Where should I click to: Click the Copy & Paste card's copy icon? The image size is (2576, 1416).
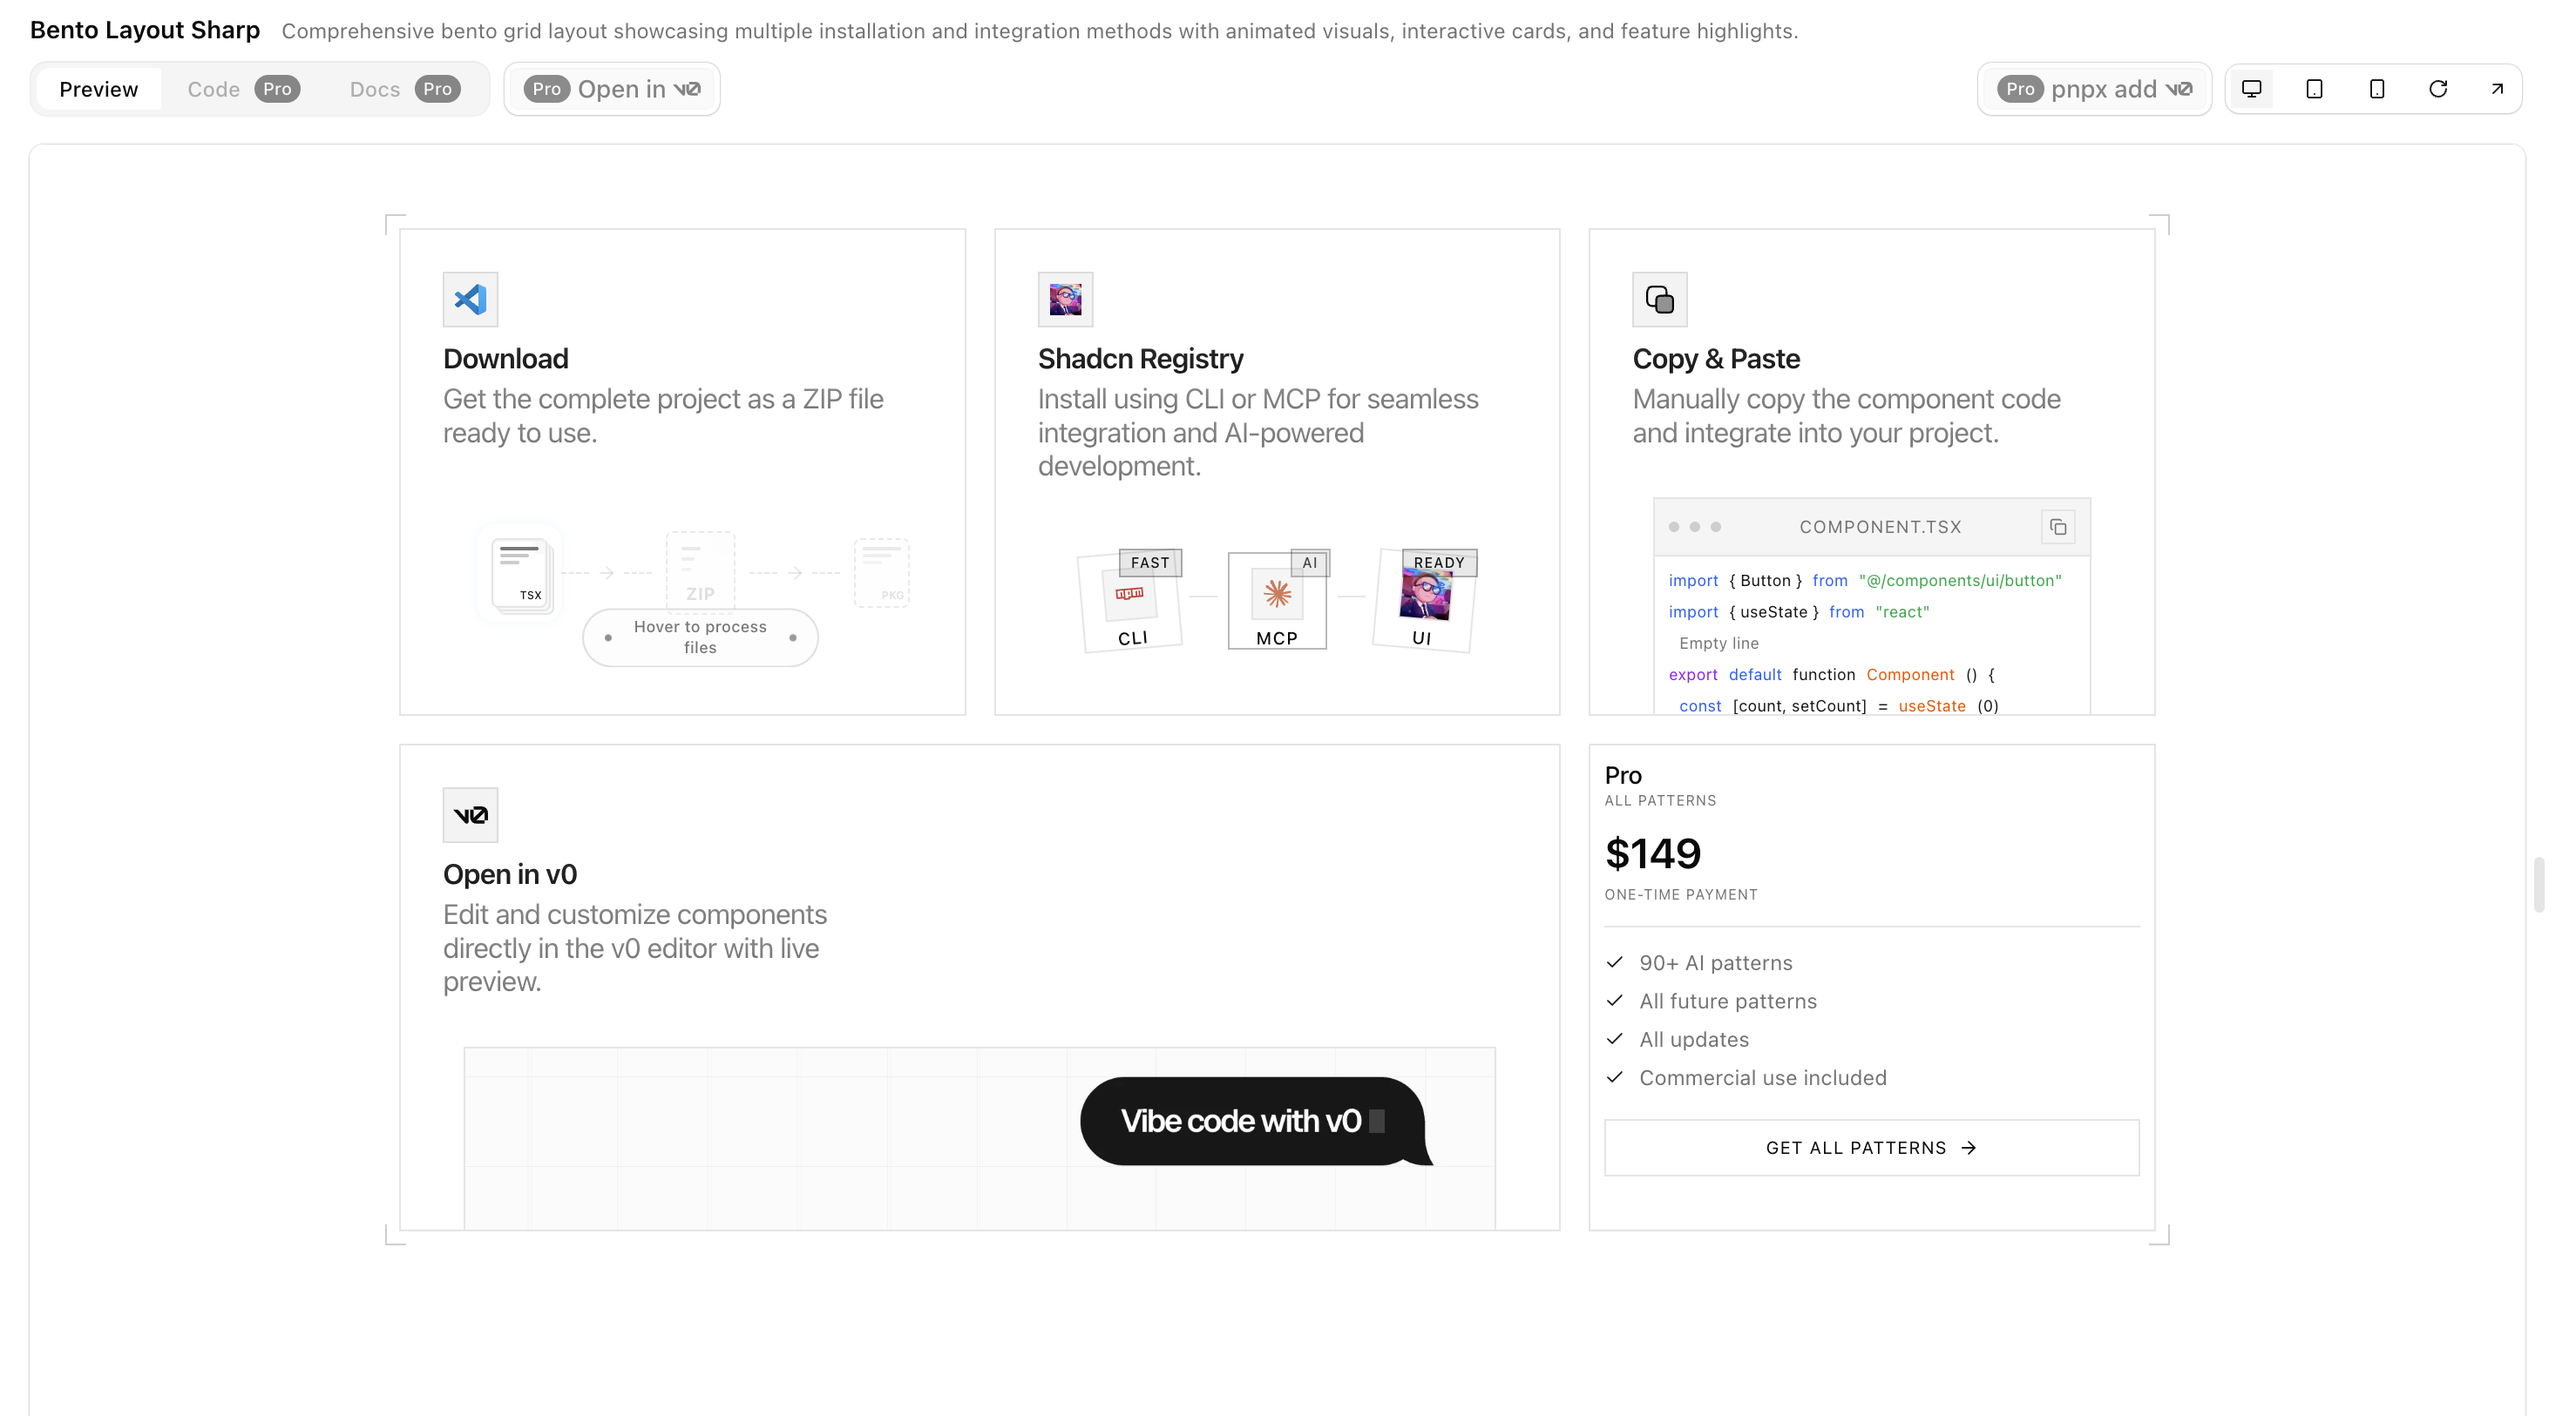[1659, 298]
